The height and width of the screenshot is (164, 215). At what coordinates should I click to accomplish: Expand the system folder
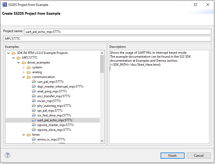pyautogui.click(x=24, y=67)
